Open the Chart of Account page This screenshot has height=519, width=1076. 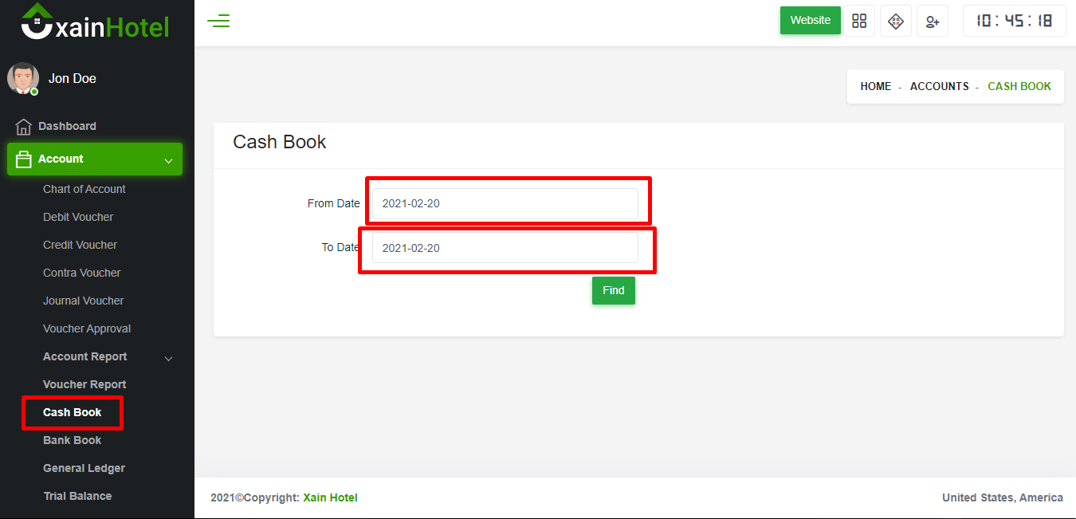[84, 189]
